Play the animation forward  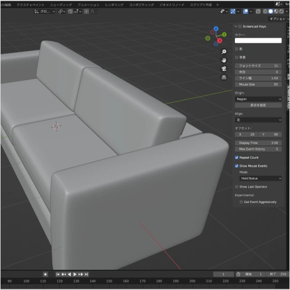[x=75, y=274]
